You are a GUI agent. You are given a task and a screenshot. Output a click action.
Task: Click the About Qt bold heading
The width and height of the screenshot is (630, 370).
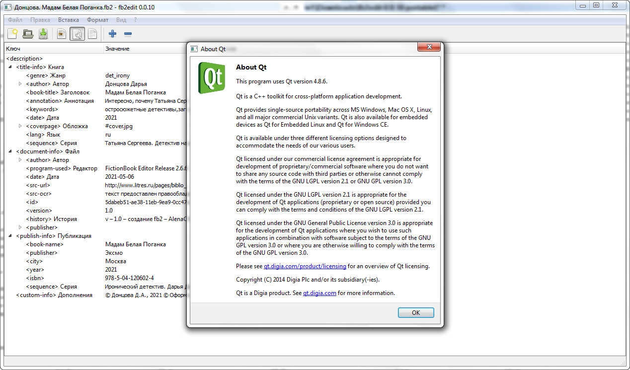click(251, 67)
